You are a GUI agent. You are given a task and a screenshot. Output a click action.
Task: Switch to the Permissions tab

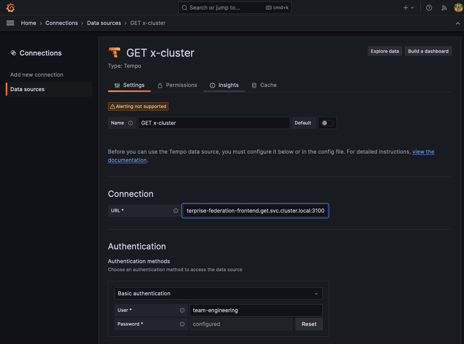(177, 85)
